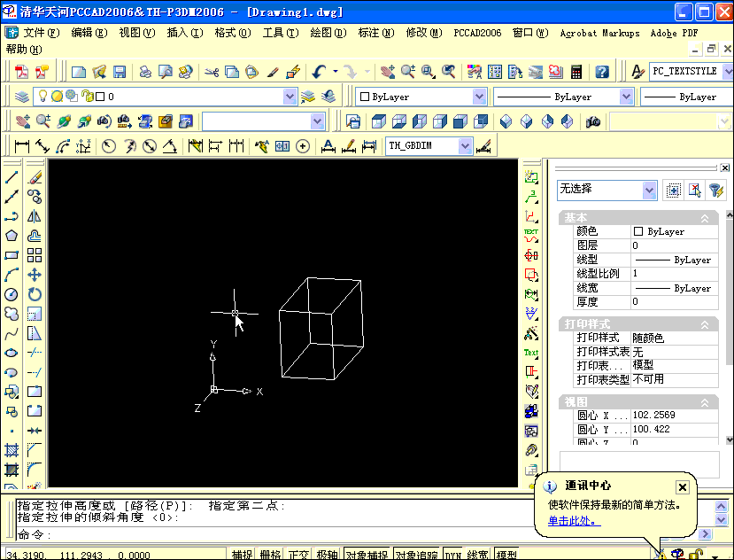
Task: Open the ByLayer linetype dropdown
Action: tap(626, 97)
